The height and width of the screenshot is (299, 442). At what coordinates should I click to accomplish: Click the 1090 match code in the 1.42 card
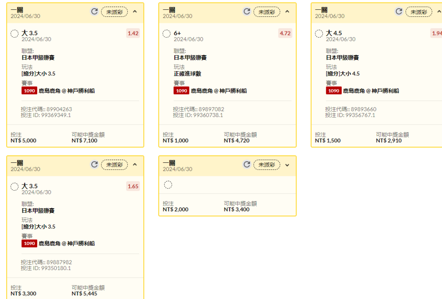(29, 91)
